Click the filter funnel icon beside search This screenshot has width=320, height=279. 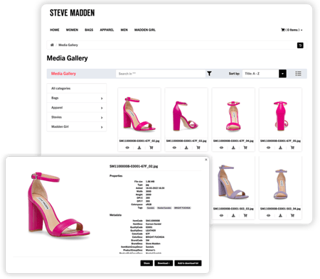(x=209, y=74)
